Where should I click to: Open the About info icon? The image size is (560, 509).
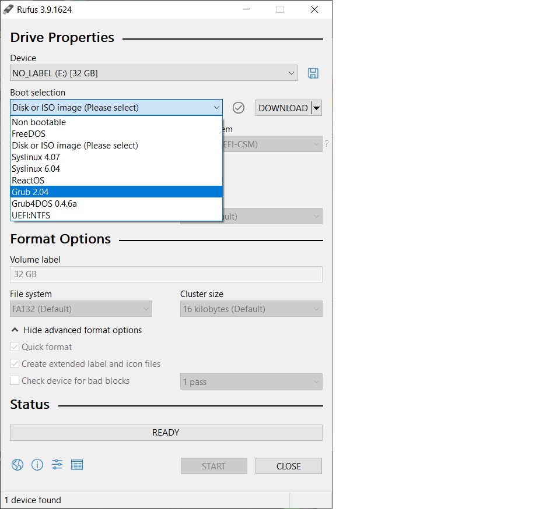tap(37, 465)
